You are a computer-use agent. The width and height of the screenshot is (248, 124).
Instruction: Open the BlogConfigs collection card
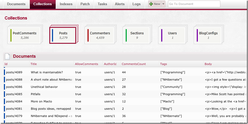point(208,35)
